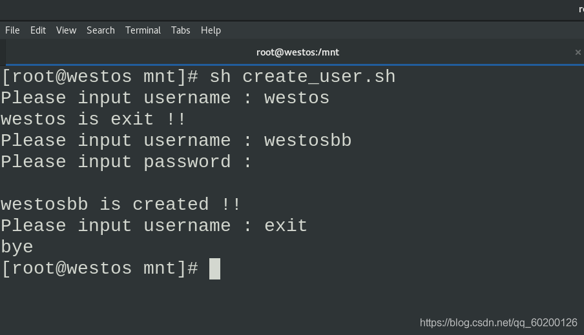Click the last '[root@westos mnt]#' prompt

click(x=99, y=269)
